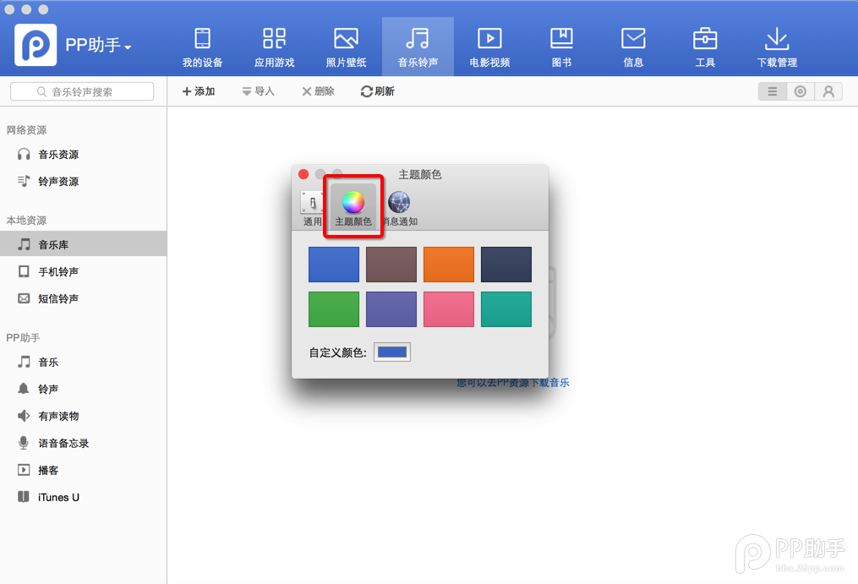Switch to artist view mode
Viewport: 858px width, 584px height.
(x=828, y=91)
